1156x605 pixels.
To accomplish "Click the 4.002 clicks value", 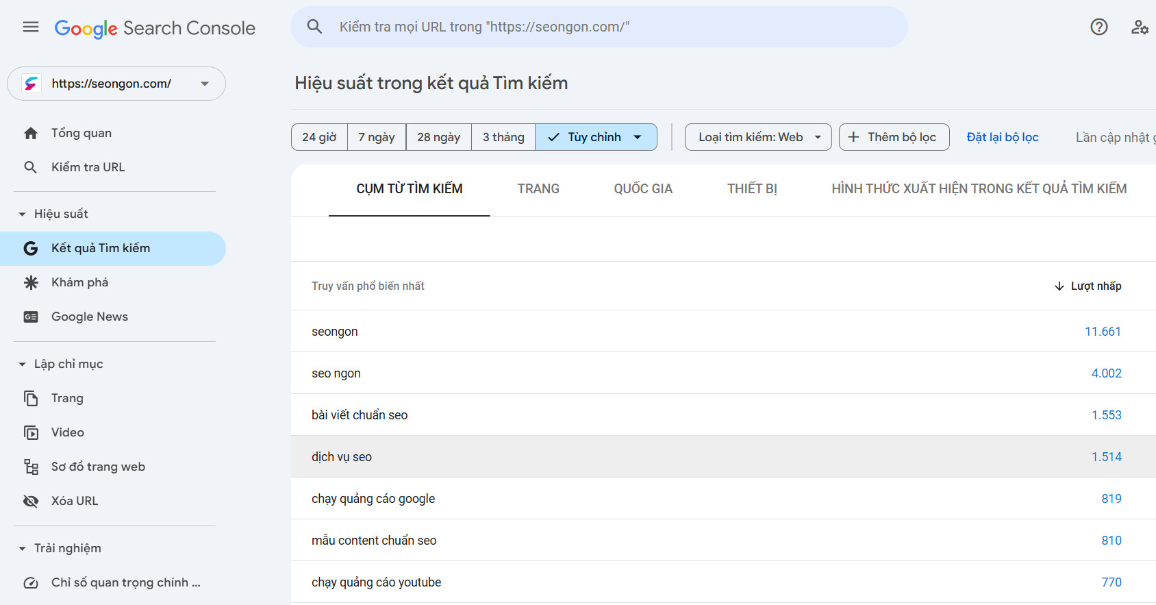I will point(1106,373).
